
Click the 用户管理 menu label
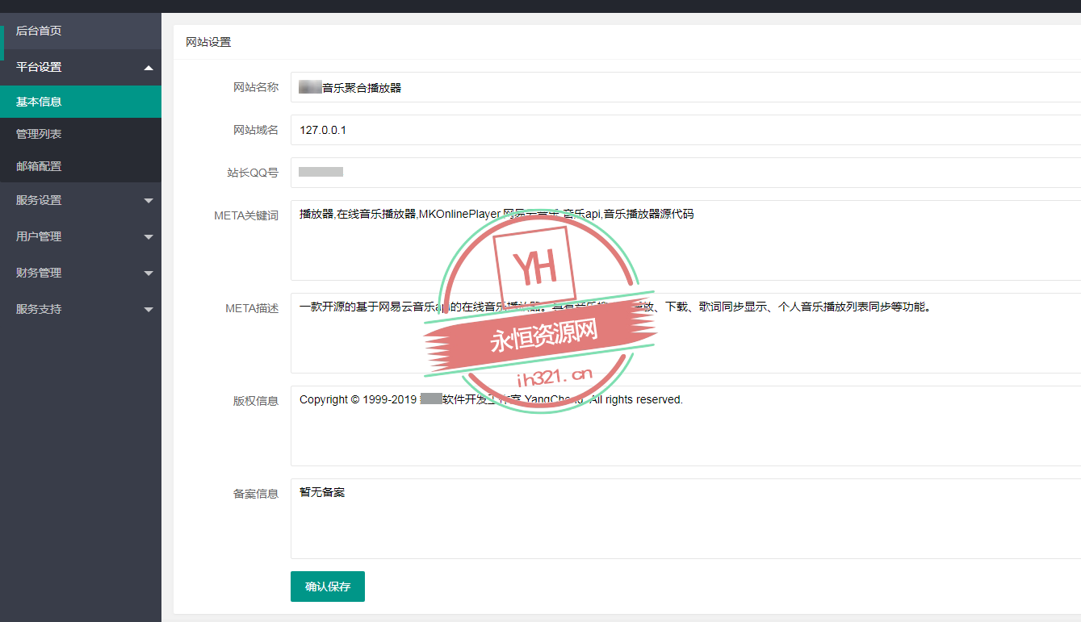[x=39, y=236]
